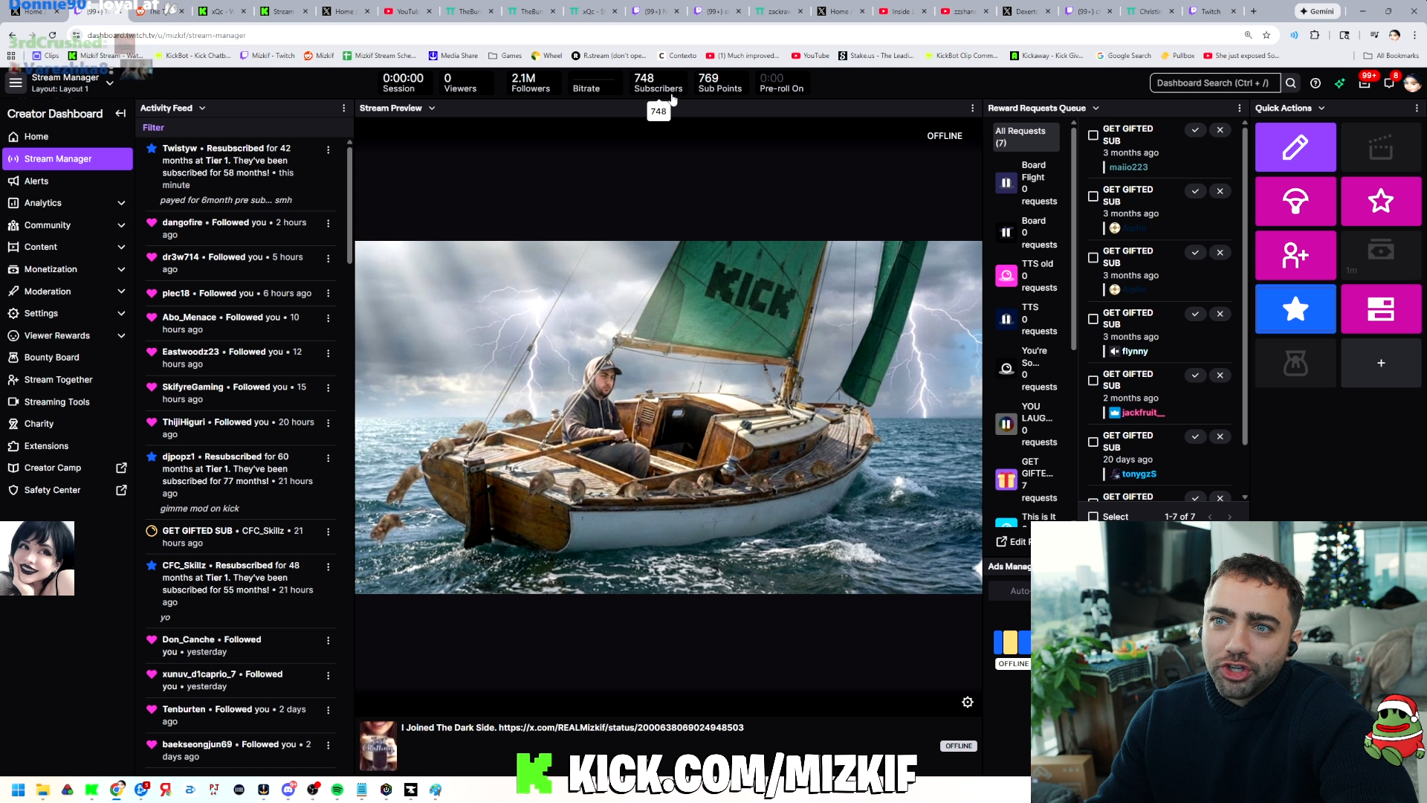The width and height of the screenshot is (1427, 803).
Task: Open stream preview settings gear
Action: click(x=967, y=702)
